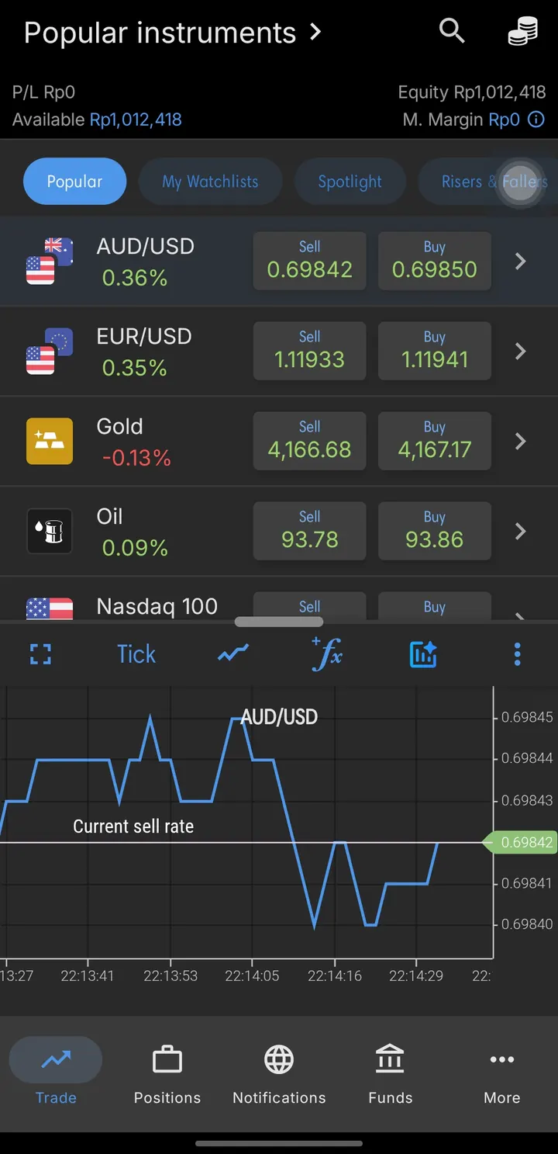This screenshot has width=558, height=1154.
Task: Tap the Nasdaq 100 instrument name
Action: pyautogui.click(x=157, y=606)
